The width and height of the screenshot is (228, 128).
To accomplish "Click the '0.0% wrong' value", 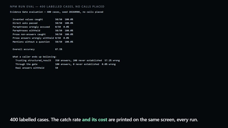I will pos(109,64).
